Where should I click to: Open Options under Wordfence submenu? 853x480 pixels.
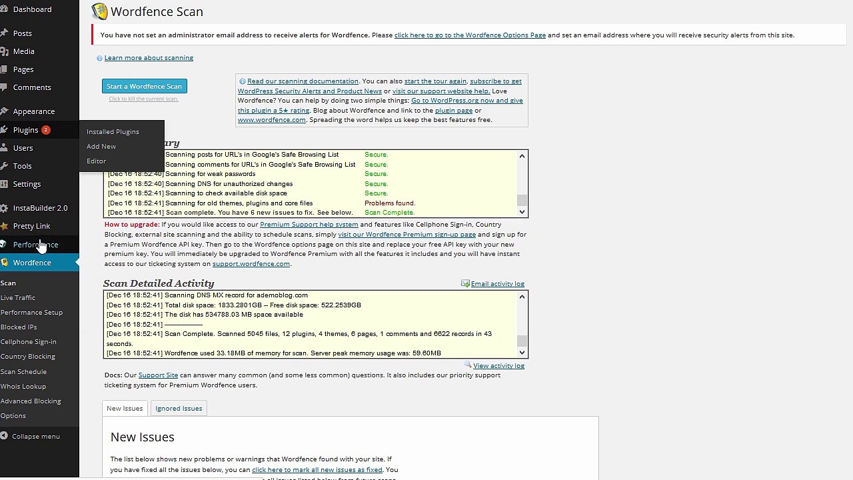(x=13, y=416)
